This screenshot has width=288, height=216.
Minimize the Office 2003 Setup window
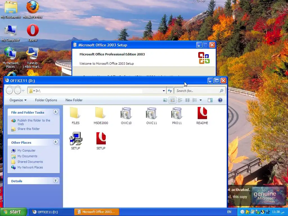[199, 45]
